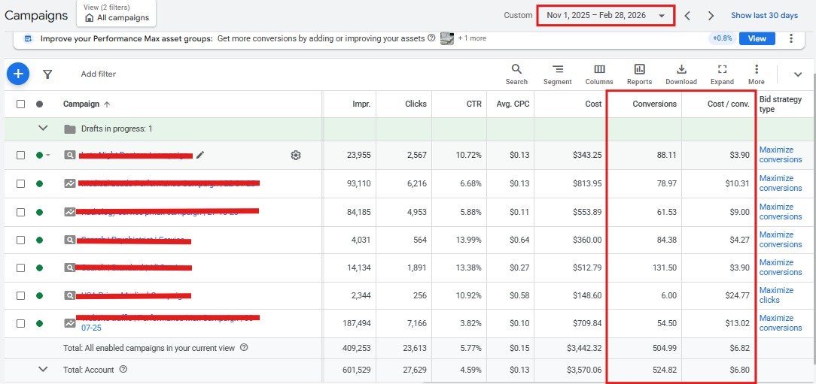This screenshot has width=816, height=384.
Task: Click the blue plus create campaign button
Action: [x=18, y=74]
